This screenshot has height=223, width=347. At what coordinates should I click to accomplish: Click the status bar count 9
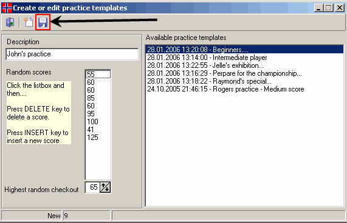point(86,216)
